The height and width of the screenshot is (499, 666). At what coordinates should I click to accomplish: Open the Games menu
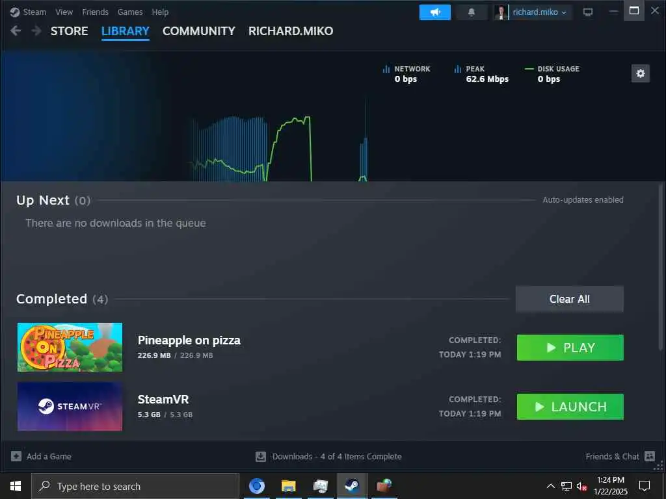[130, 12]
